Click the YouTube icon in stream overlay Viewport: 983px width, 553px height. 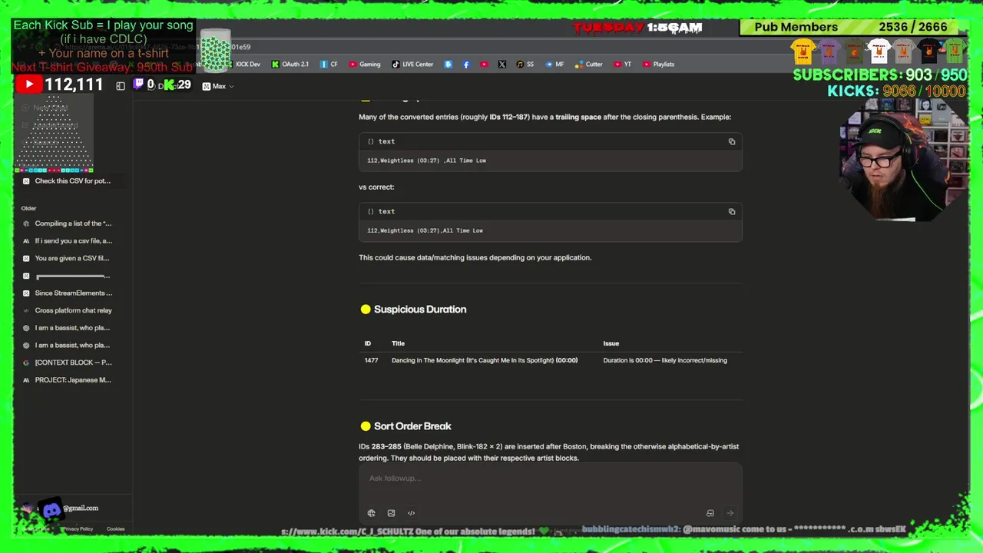point(28,85)
